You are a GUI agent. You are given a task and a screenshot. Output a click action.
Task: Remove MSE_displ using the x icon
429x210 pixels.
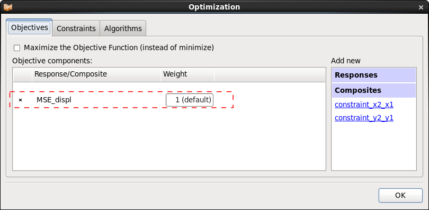pyautogui.click(x=20, y=100)
